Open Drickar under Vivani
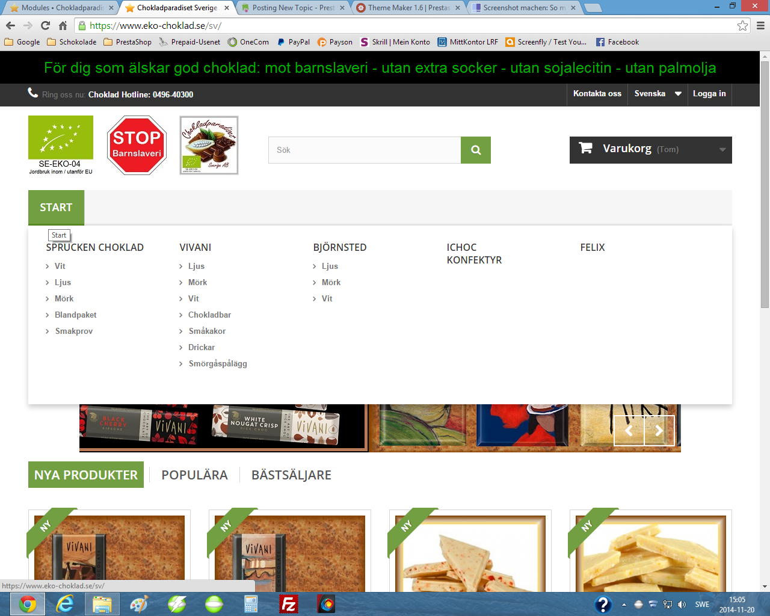 coord(202,347)
